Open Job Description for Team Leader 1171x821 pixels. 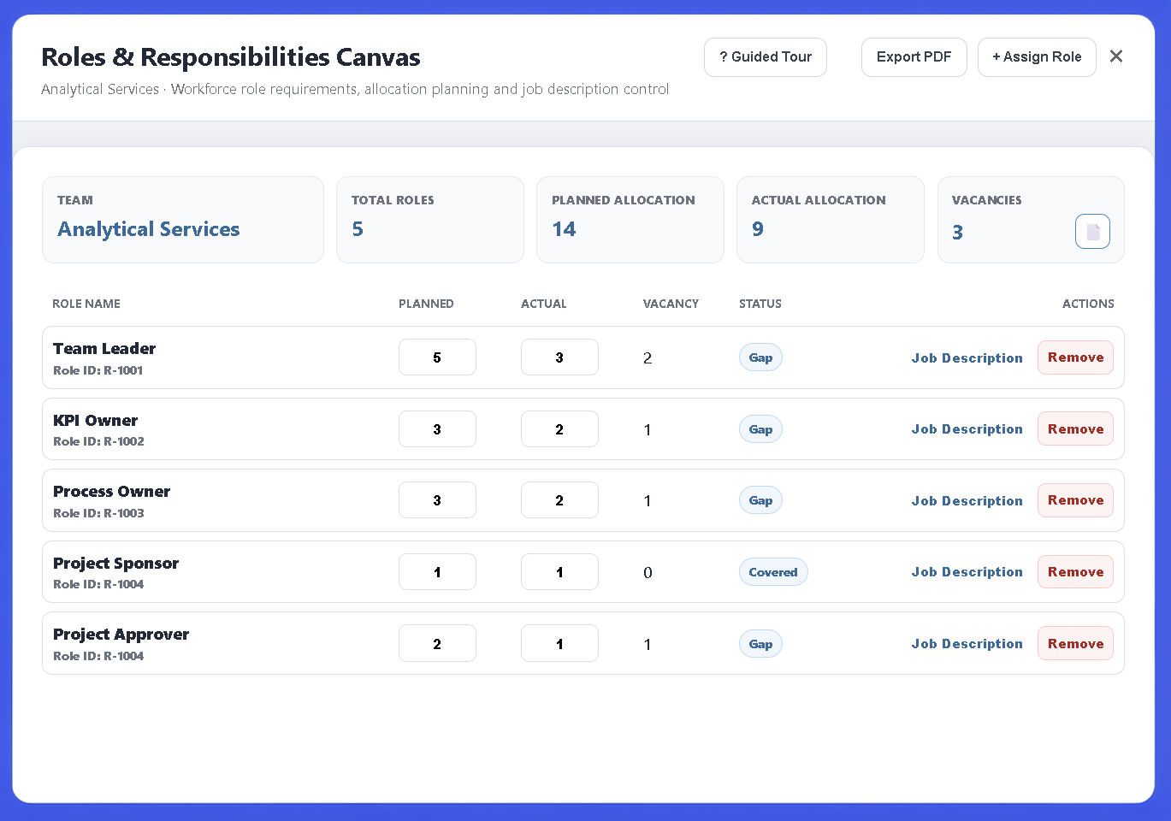[967, 358]
